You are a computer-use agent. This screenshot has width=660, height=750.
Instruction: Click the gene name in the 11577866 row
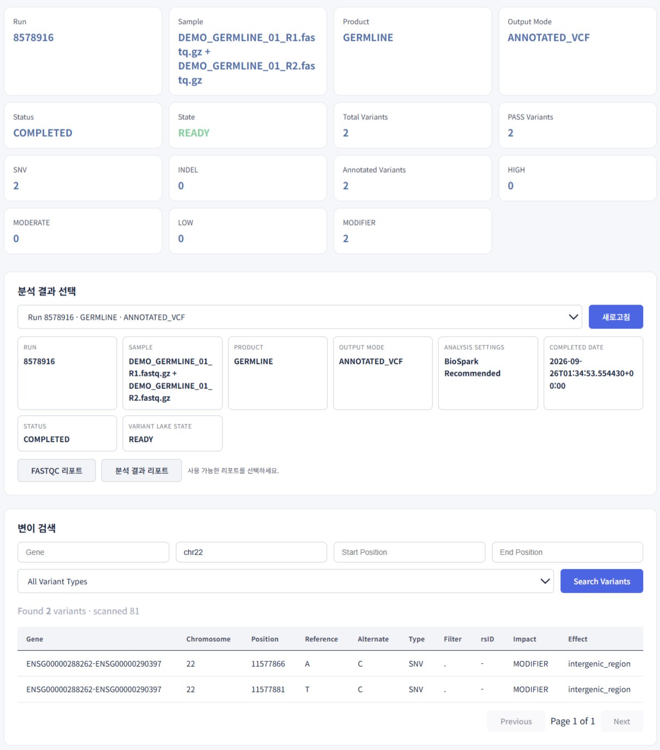[94, 664]
